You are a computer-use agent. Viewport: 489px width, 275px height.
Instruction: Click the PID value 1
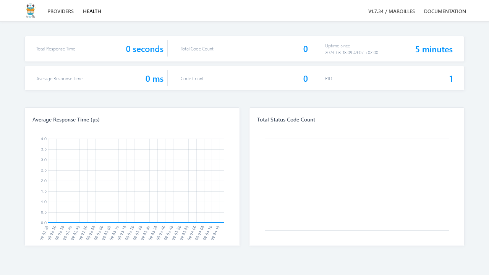[451, 79]
